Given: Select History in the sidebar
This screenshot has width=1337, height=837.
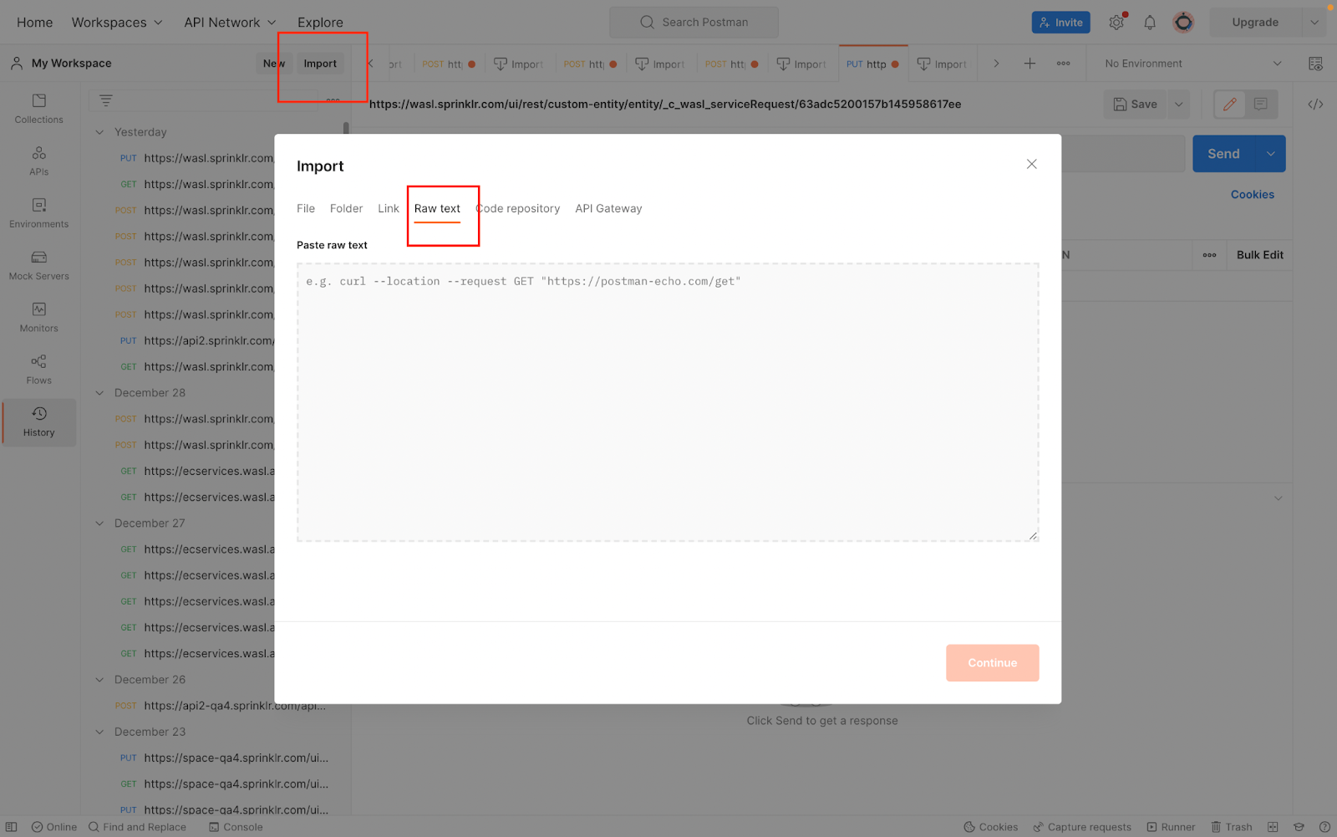Looking at the screenshot, I should click(x=38, y=422).
